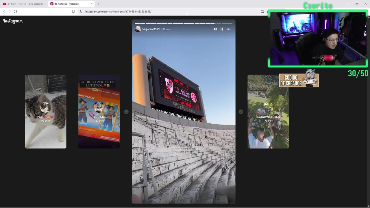
Task: Bookmark this page
Action: [73, 12]
